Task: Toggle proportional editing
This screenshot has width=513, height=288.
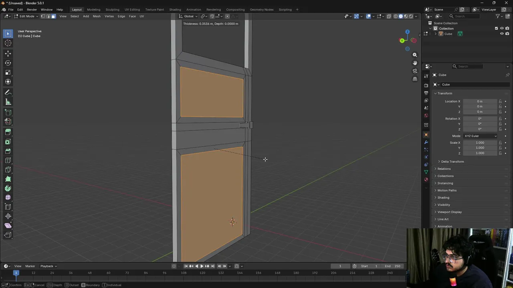Action: pyautogui.click(x=227, y=16)
